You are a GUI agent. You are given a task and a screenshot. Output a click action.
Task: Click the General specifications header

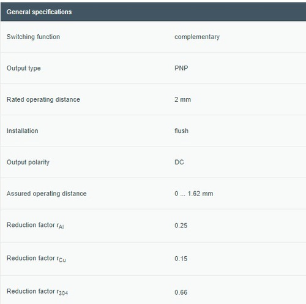tap(39, 12)
